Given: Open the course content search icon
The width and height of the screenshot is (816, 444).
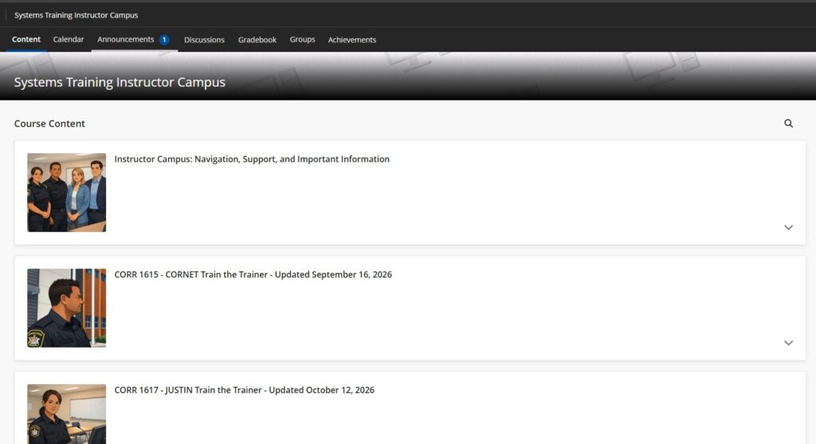Looking at the screenshot, I should click(788, 124).
